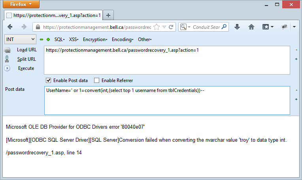This screenshot has width=302, height=180.
Task: Close the Firefox window
Action: pyautogui.click(x=291, y=4)
